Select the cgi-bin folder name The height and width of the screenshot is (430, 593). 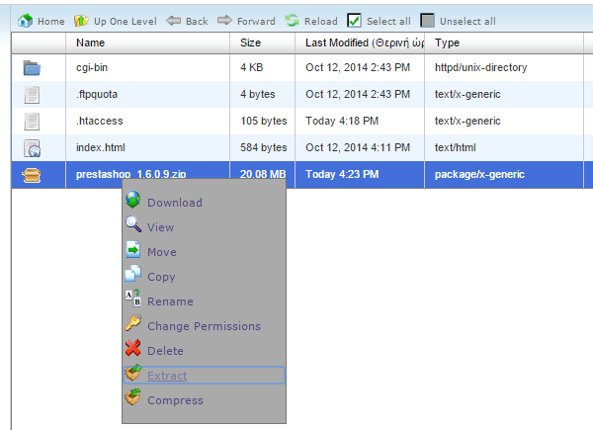92,67
